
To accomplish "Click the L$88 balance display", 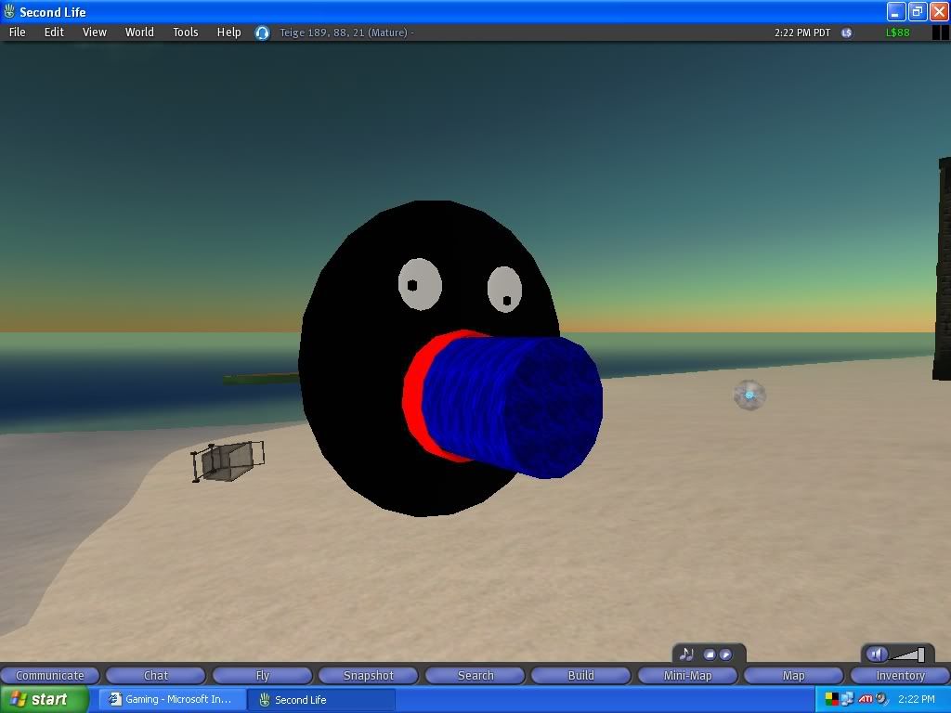I will pos(898,32).
